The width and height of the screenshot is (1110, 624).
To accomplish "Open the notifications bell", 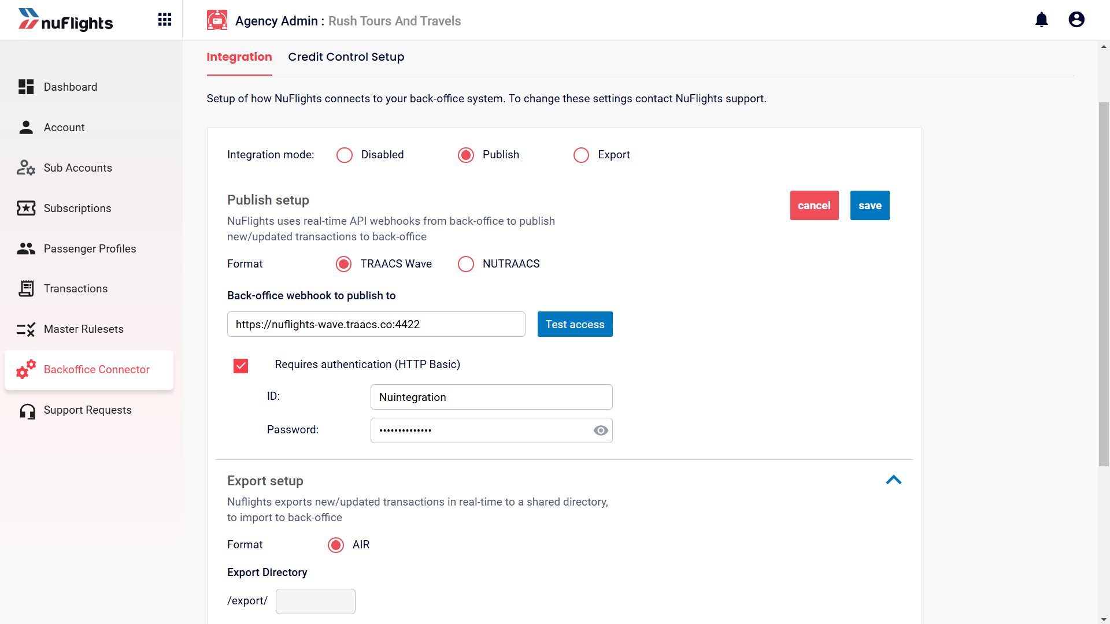I will (1042, 20).
